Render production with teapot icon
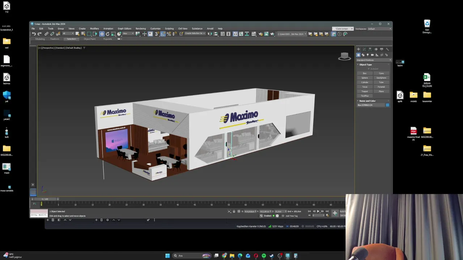Image resolution: width=463 pixels, height=260 pixels. coord(272,34)
